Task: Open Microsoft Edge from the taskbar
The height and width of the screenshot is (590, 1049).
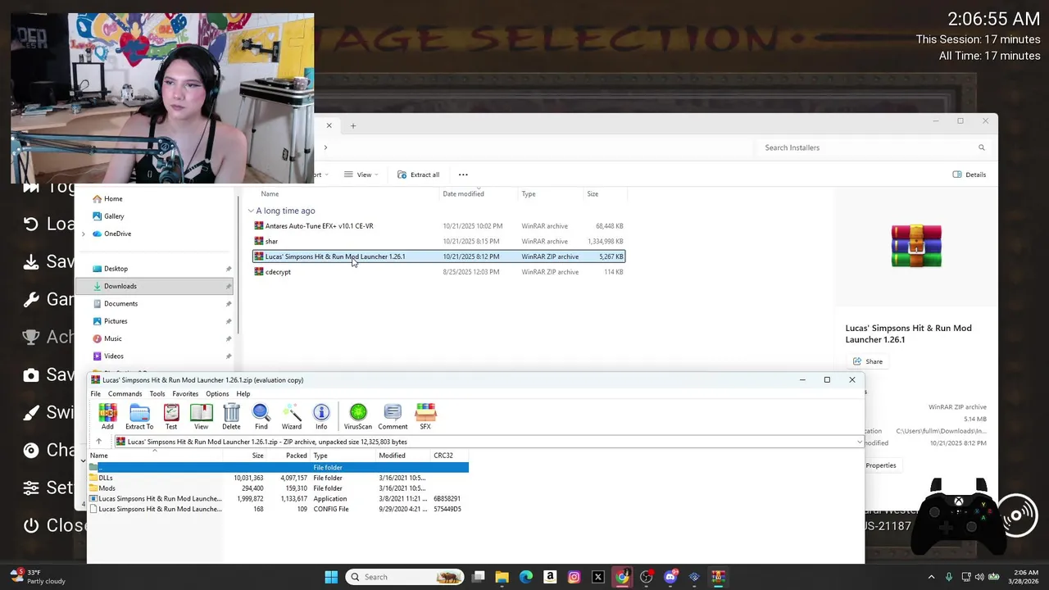Action: pos(526,577)
